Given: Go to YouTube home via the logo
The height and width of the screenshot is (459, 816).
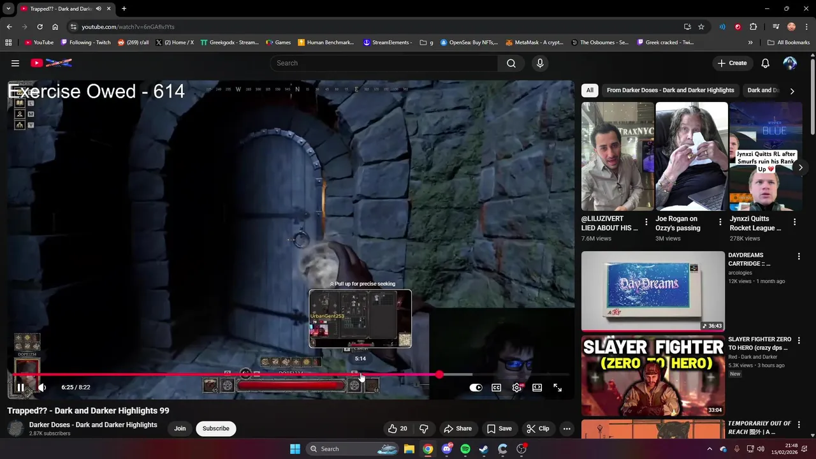Looking at the screenshot, I should (52, 63).
